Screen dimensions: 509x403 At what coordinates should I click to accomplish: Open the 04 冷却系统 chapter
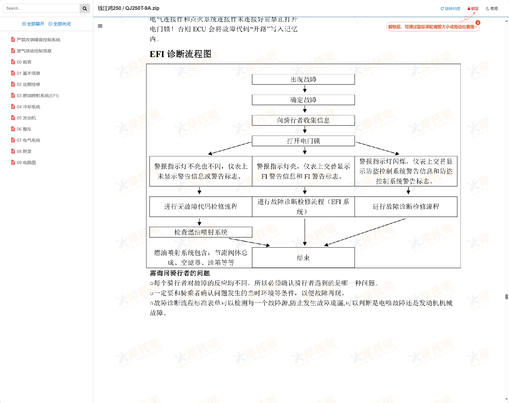pos(28,107)
